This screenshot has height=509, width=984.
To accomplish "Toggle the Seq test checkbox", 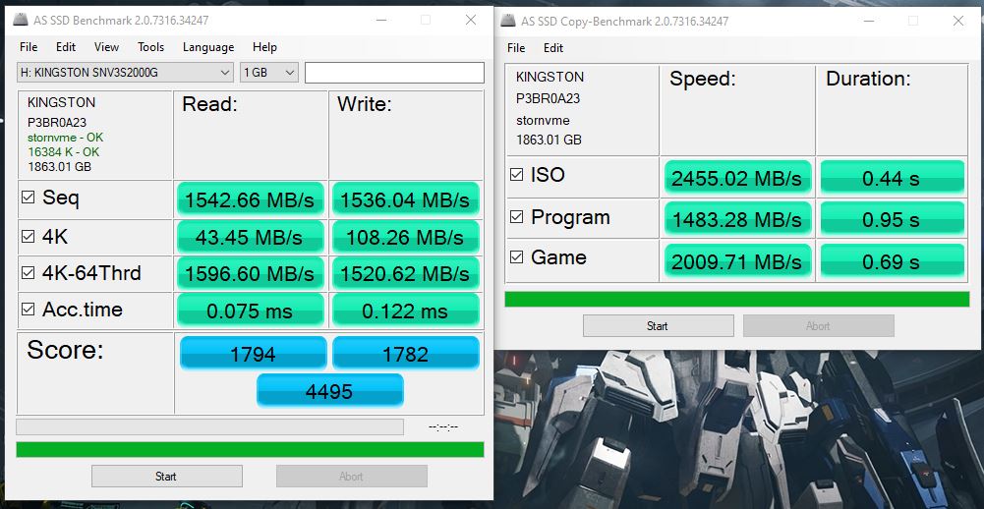I will (x=29, y=198).
